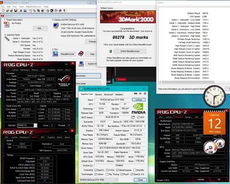Click the computer icon beside System Info
Viewport: 230px width, 184px height.
[81, 64]
